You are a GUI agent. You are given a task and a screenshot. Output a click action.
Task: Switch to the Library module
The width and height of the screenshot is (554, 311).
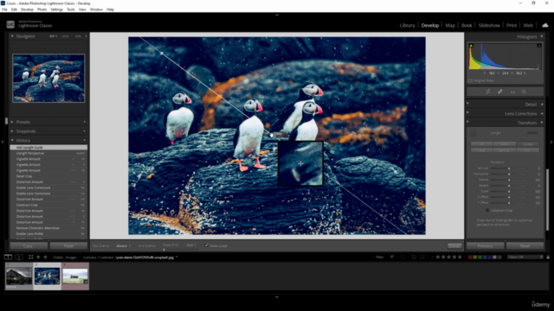(407, 25)
